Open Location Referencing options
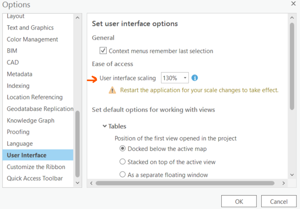Viewport: 300px width, 209px height. (35, 97)
